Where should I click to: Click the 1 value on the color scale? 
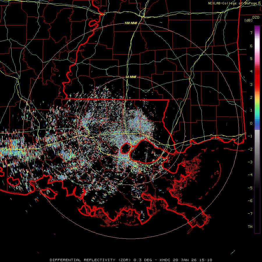(251, 110)
